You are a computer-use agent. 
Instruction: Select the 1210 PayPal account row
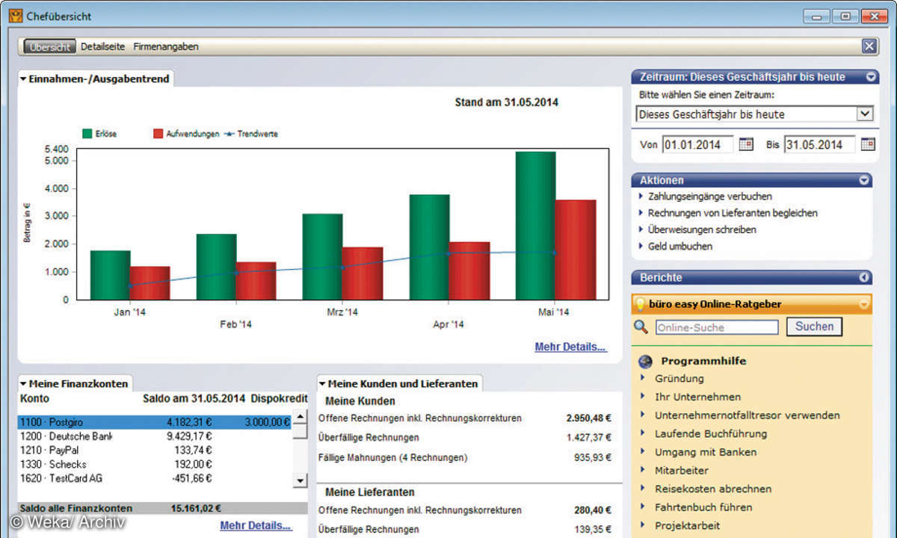pyautogui.click(x=154, y=450)
